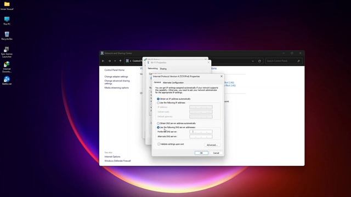Open recent locations dropdown in Control Panel

115,61
